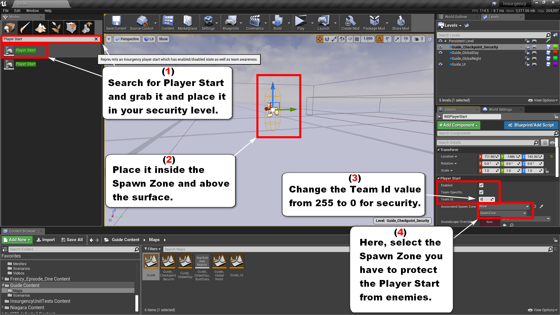This screenshot has height=315, width=560.
Task: Click Save Current in the toolbar
Action: click(x=116, y=23)
